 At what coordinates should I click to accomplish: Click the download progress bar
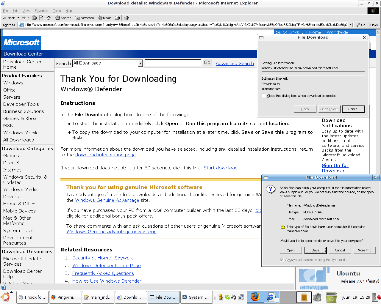[x=313, y=73]
